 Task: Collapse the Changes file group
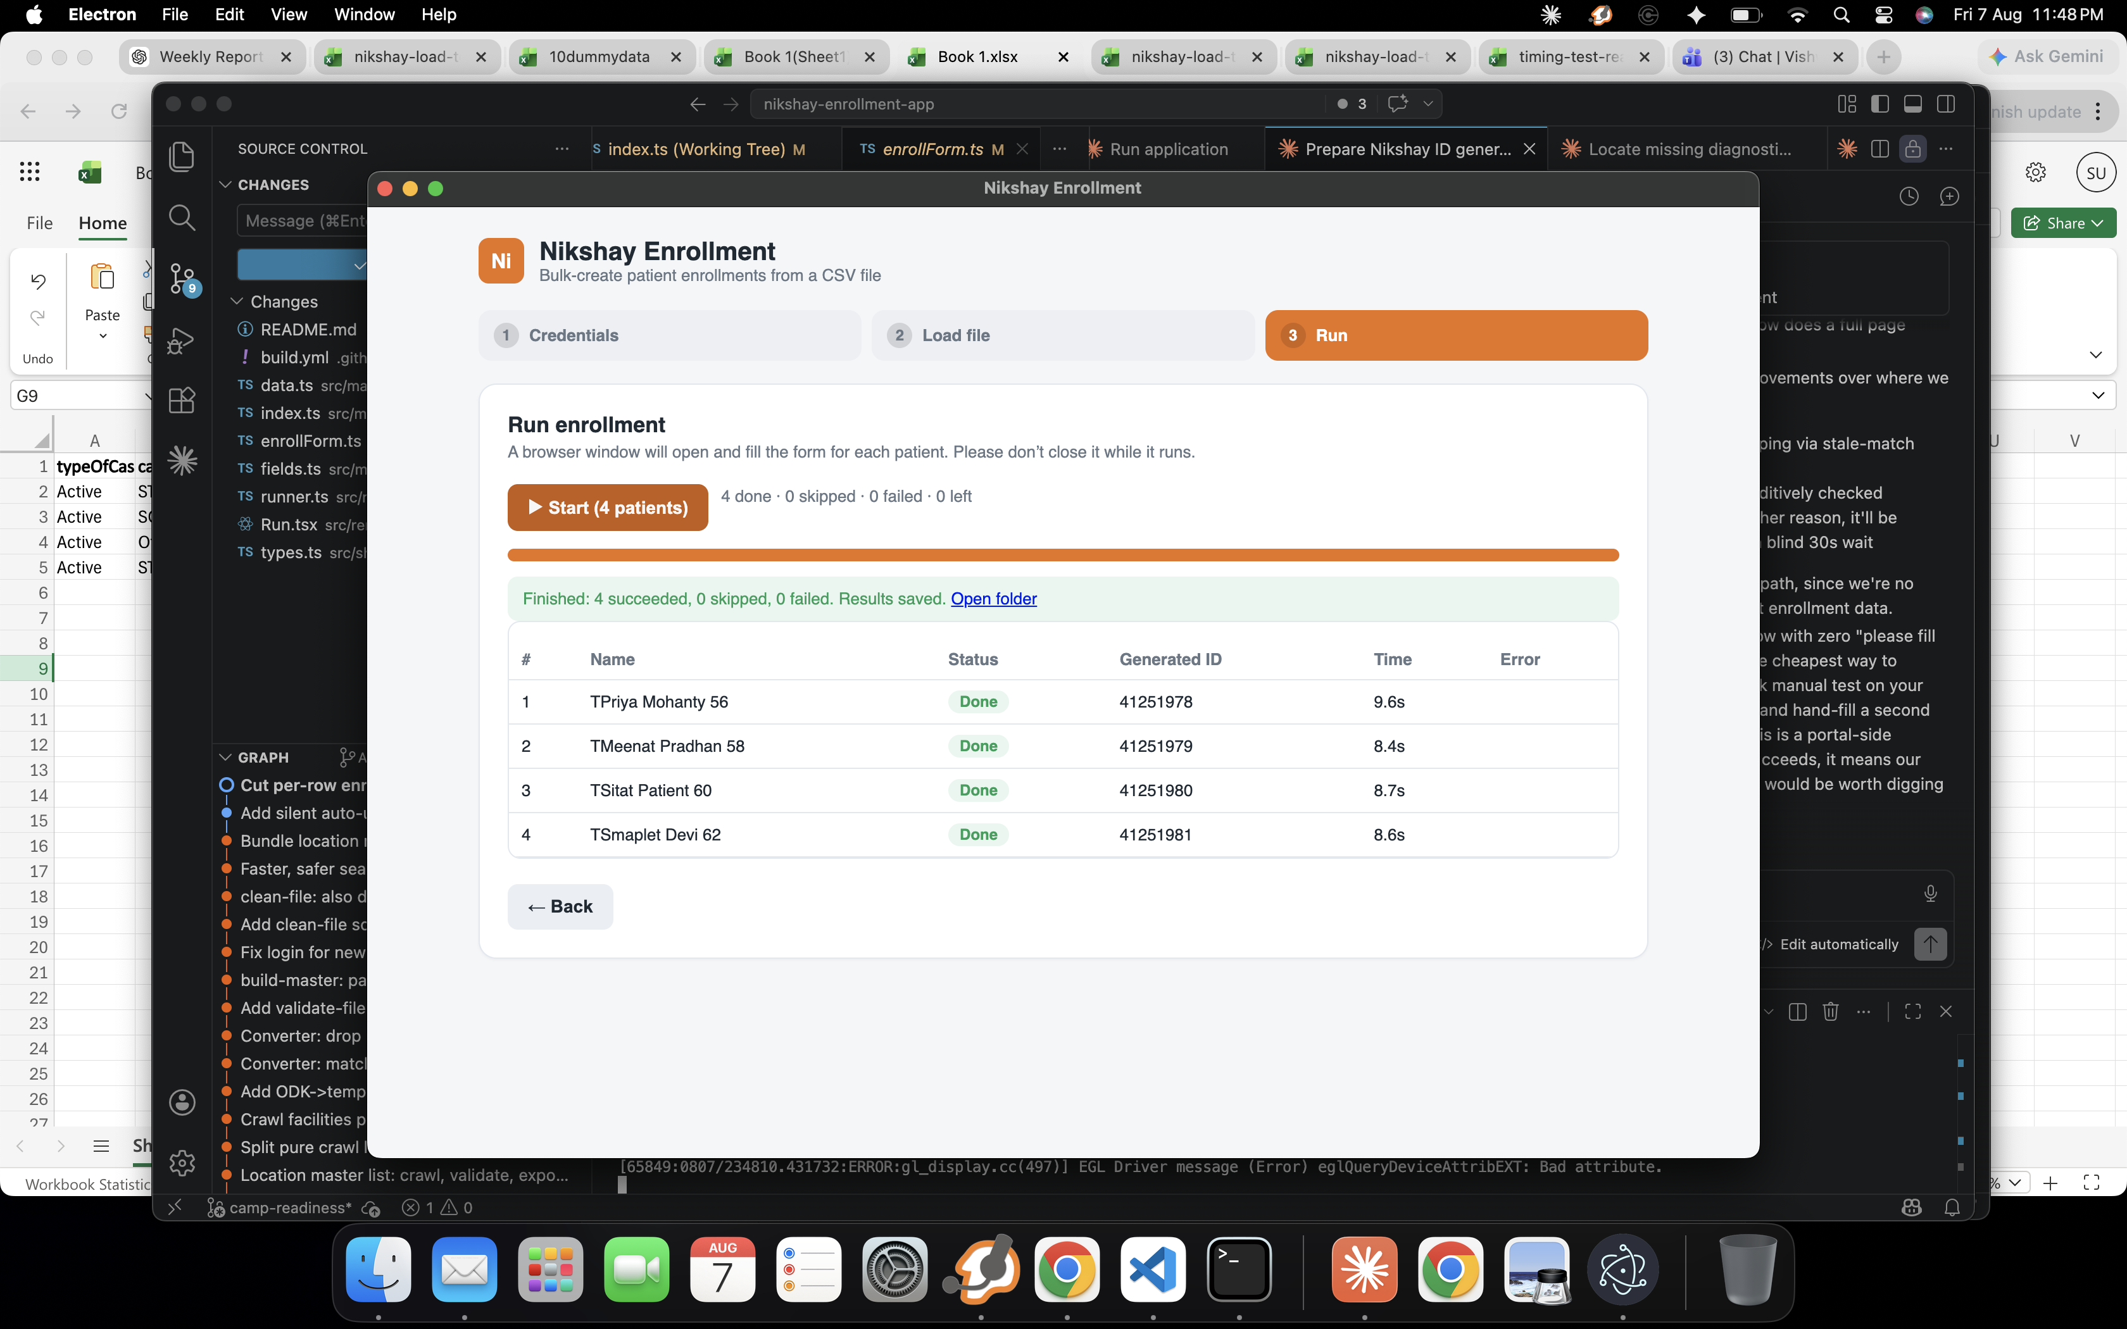(236, 301)
